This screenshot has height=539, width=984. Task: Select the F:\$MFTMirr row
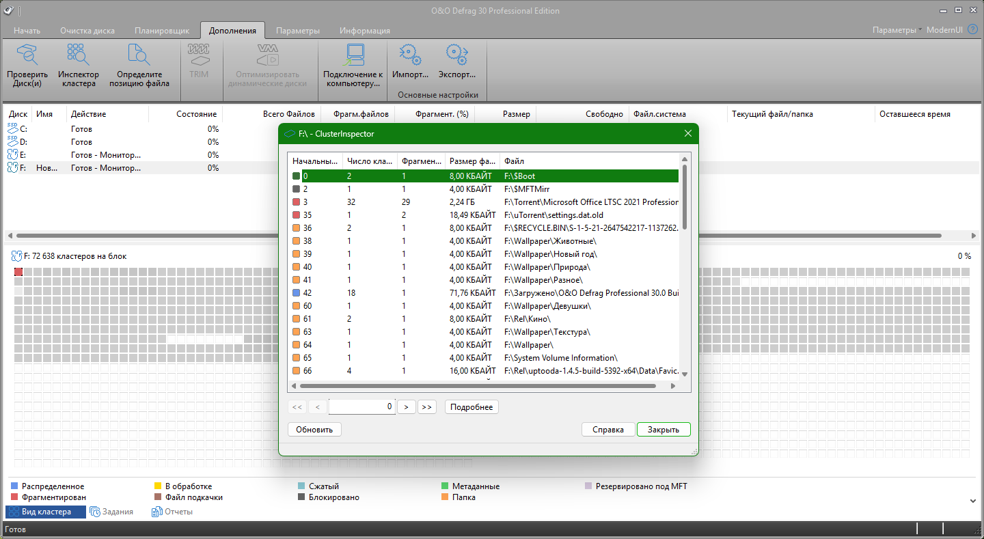(526, 189)
